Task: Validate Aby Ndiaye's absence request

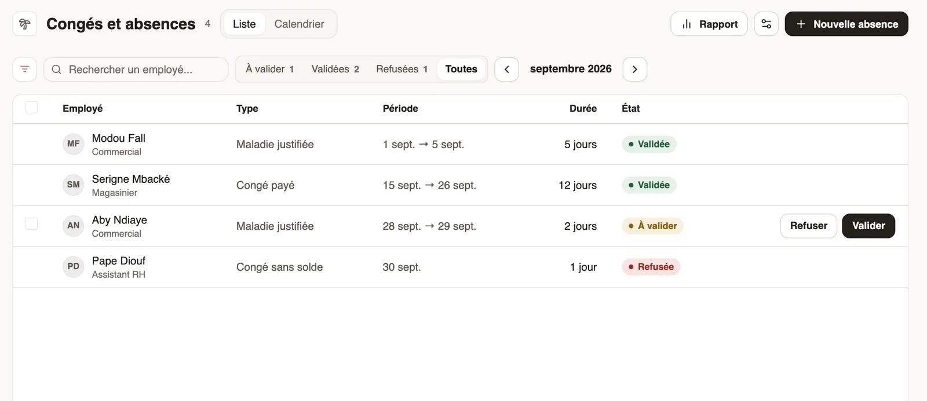Action: [868, 226]
